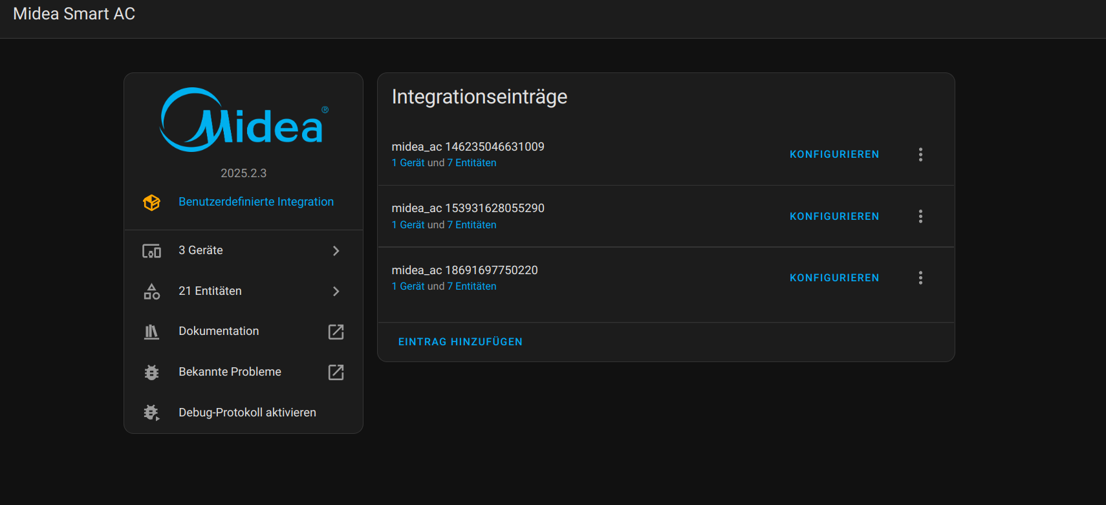Click the bug-play icon for debug logging
This screenshot has height=505, width=1106.
pos(151,413)
